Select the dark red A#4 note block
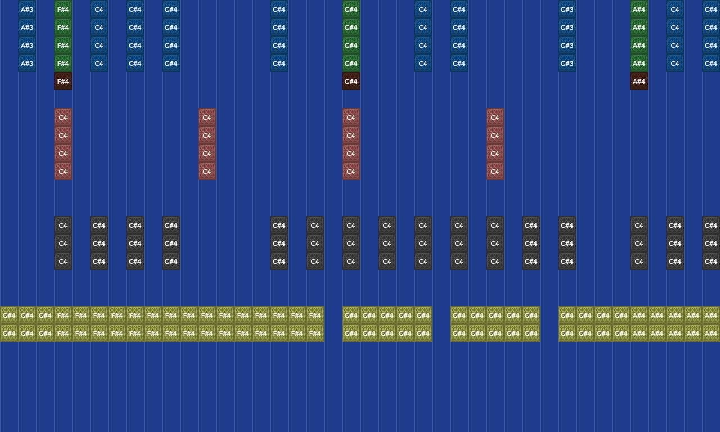The height and width of the screenshot is (432, 720). (639, 82)
